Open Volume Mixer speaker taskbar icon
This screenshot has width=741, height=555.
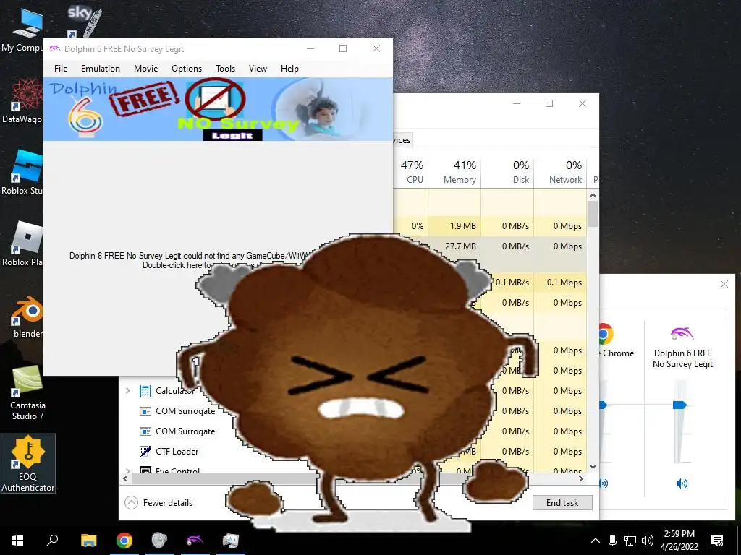(159, 541)
